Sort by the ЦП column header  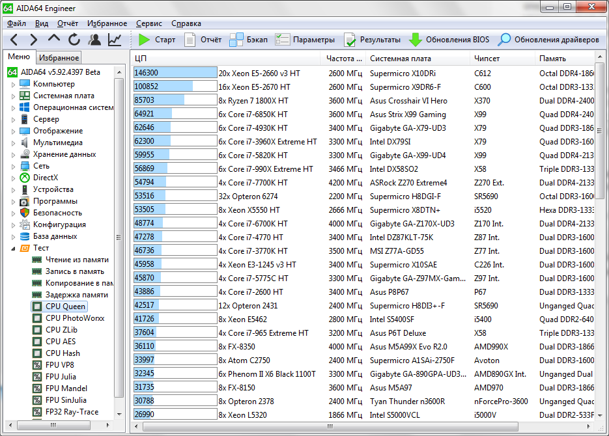pyautogui.click(x=225, y=59)
